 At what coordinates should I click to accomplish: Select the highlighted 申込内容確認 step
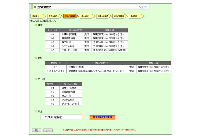(71, 16)
